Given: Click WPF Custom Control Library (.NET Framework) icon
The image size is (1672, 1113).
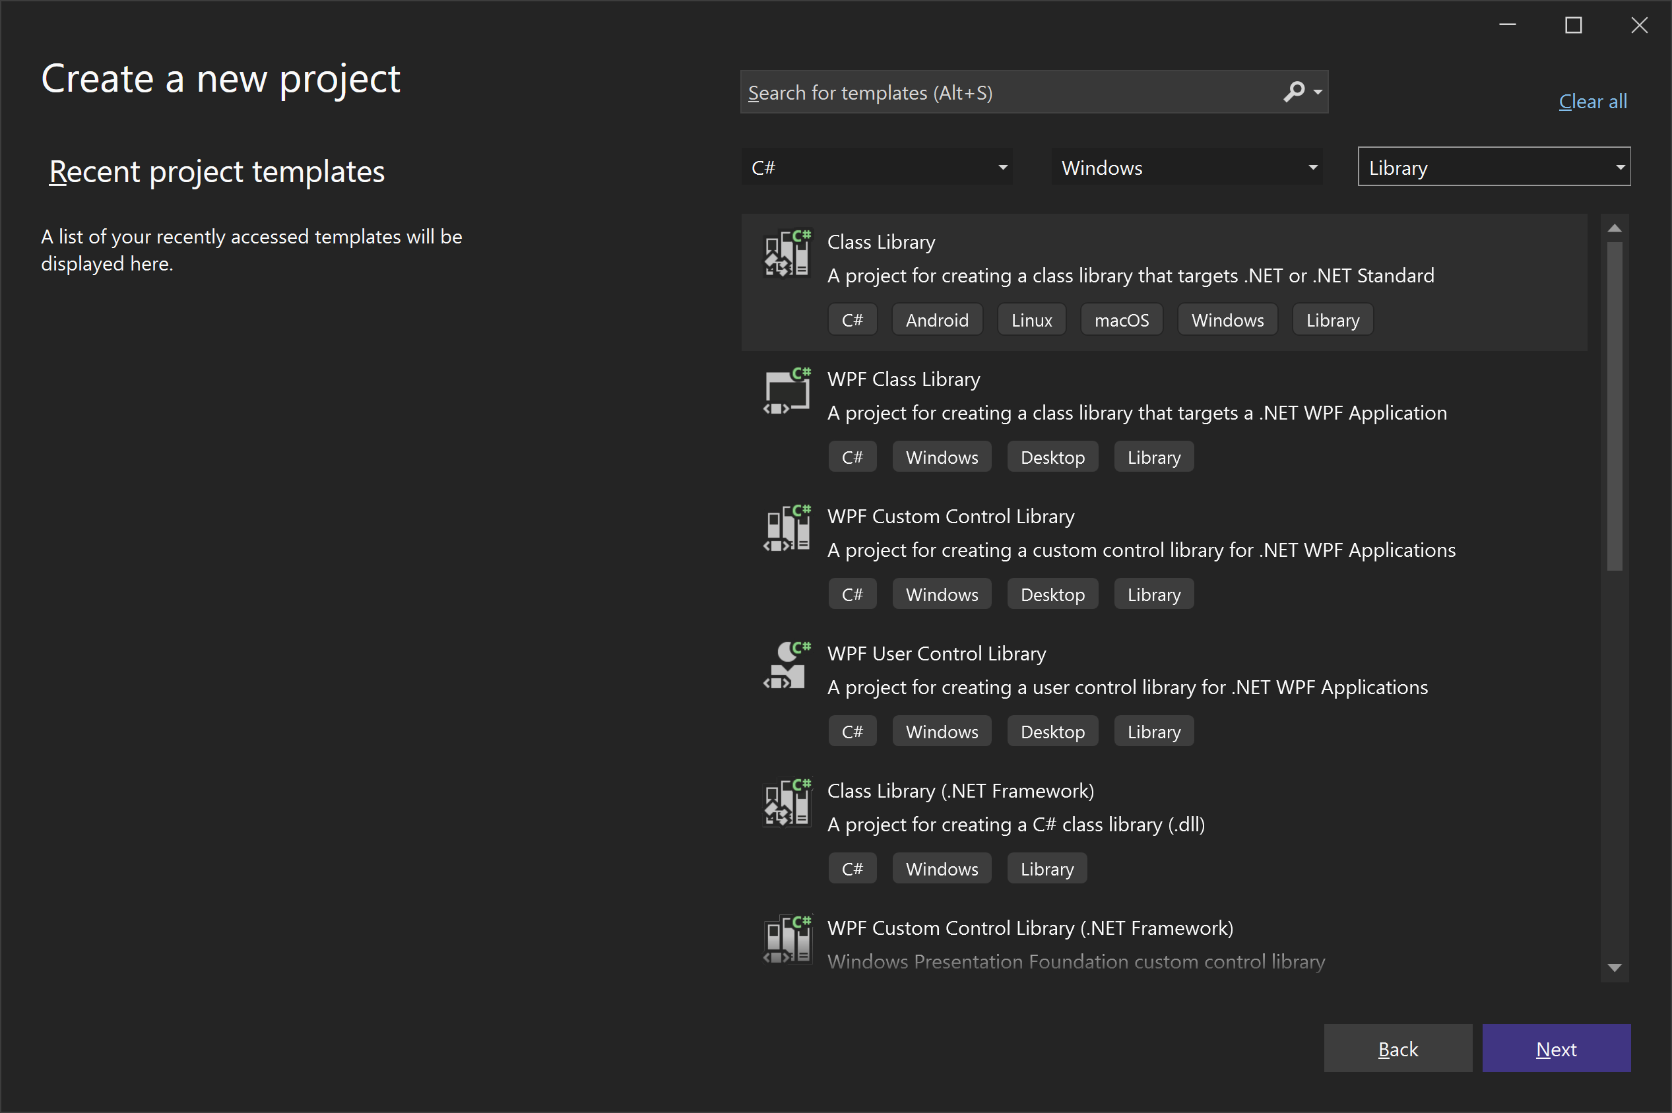Looking at the screenshot, I should point(787,939).
